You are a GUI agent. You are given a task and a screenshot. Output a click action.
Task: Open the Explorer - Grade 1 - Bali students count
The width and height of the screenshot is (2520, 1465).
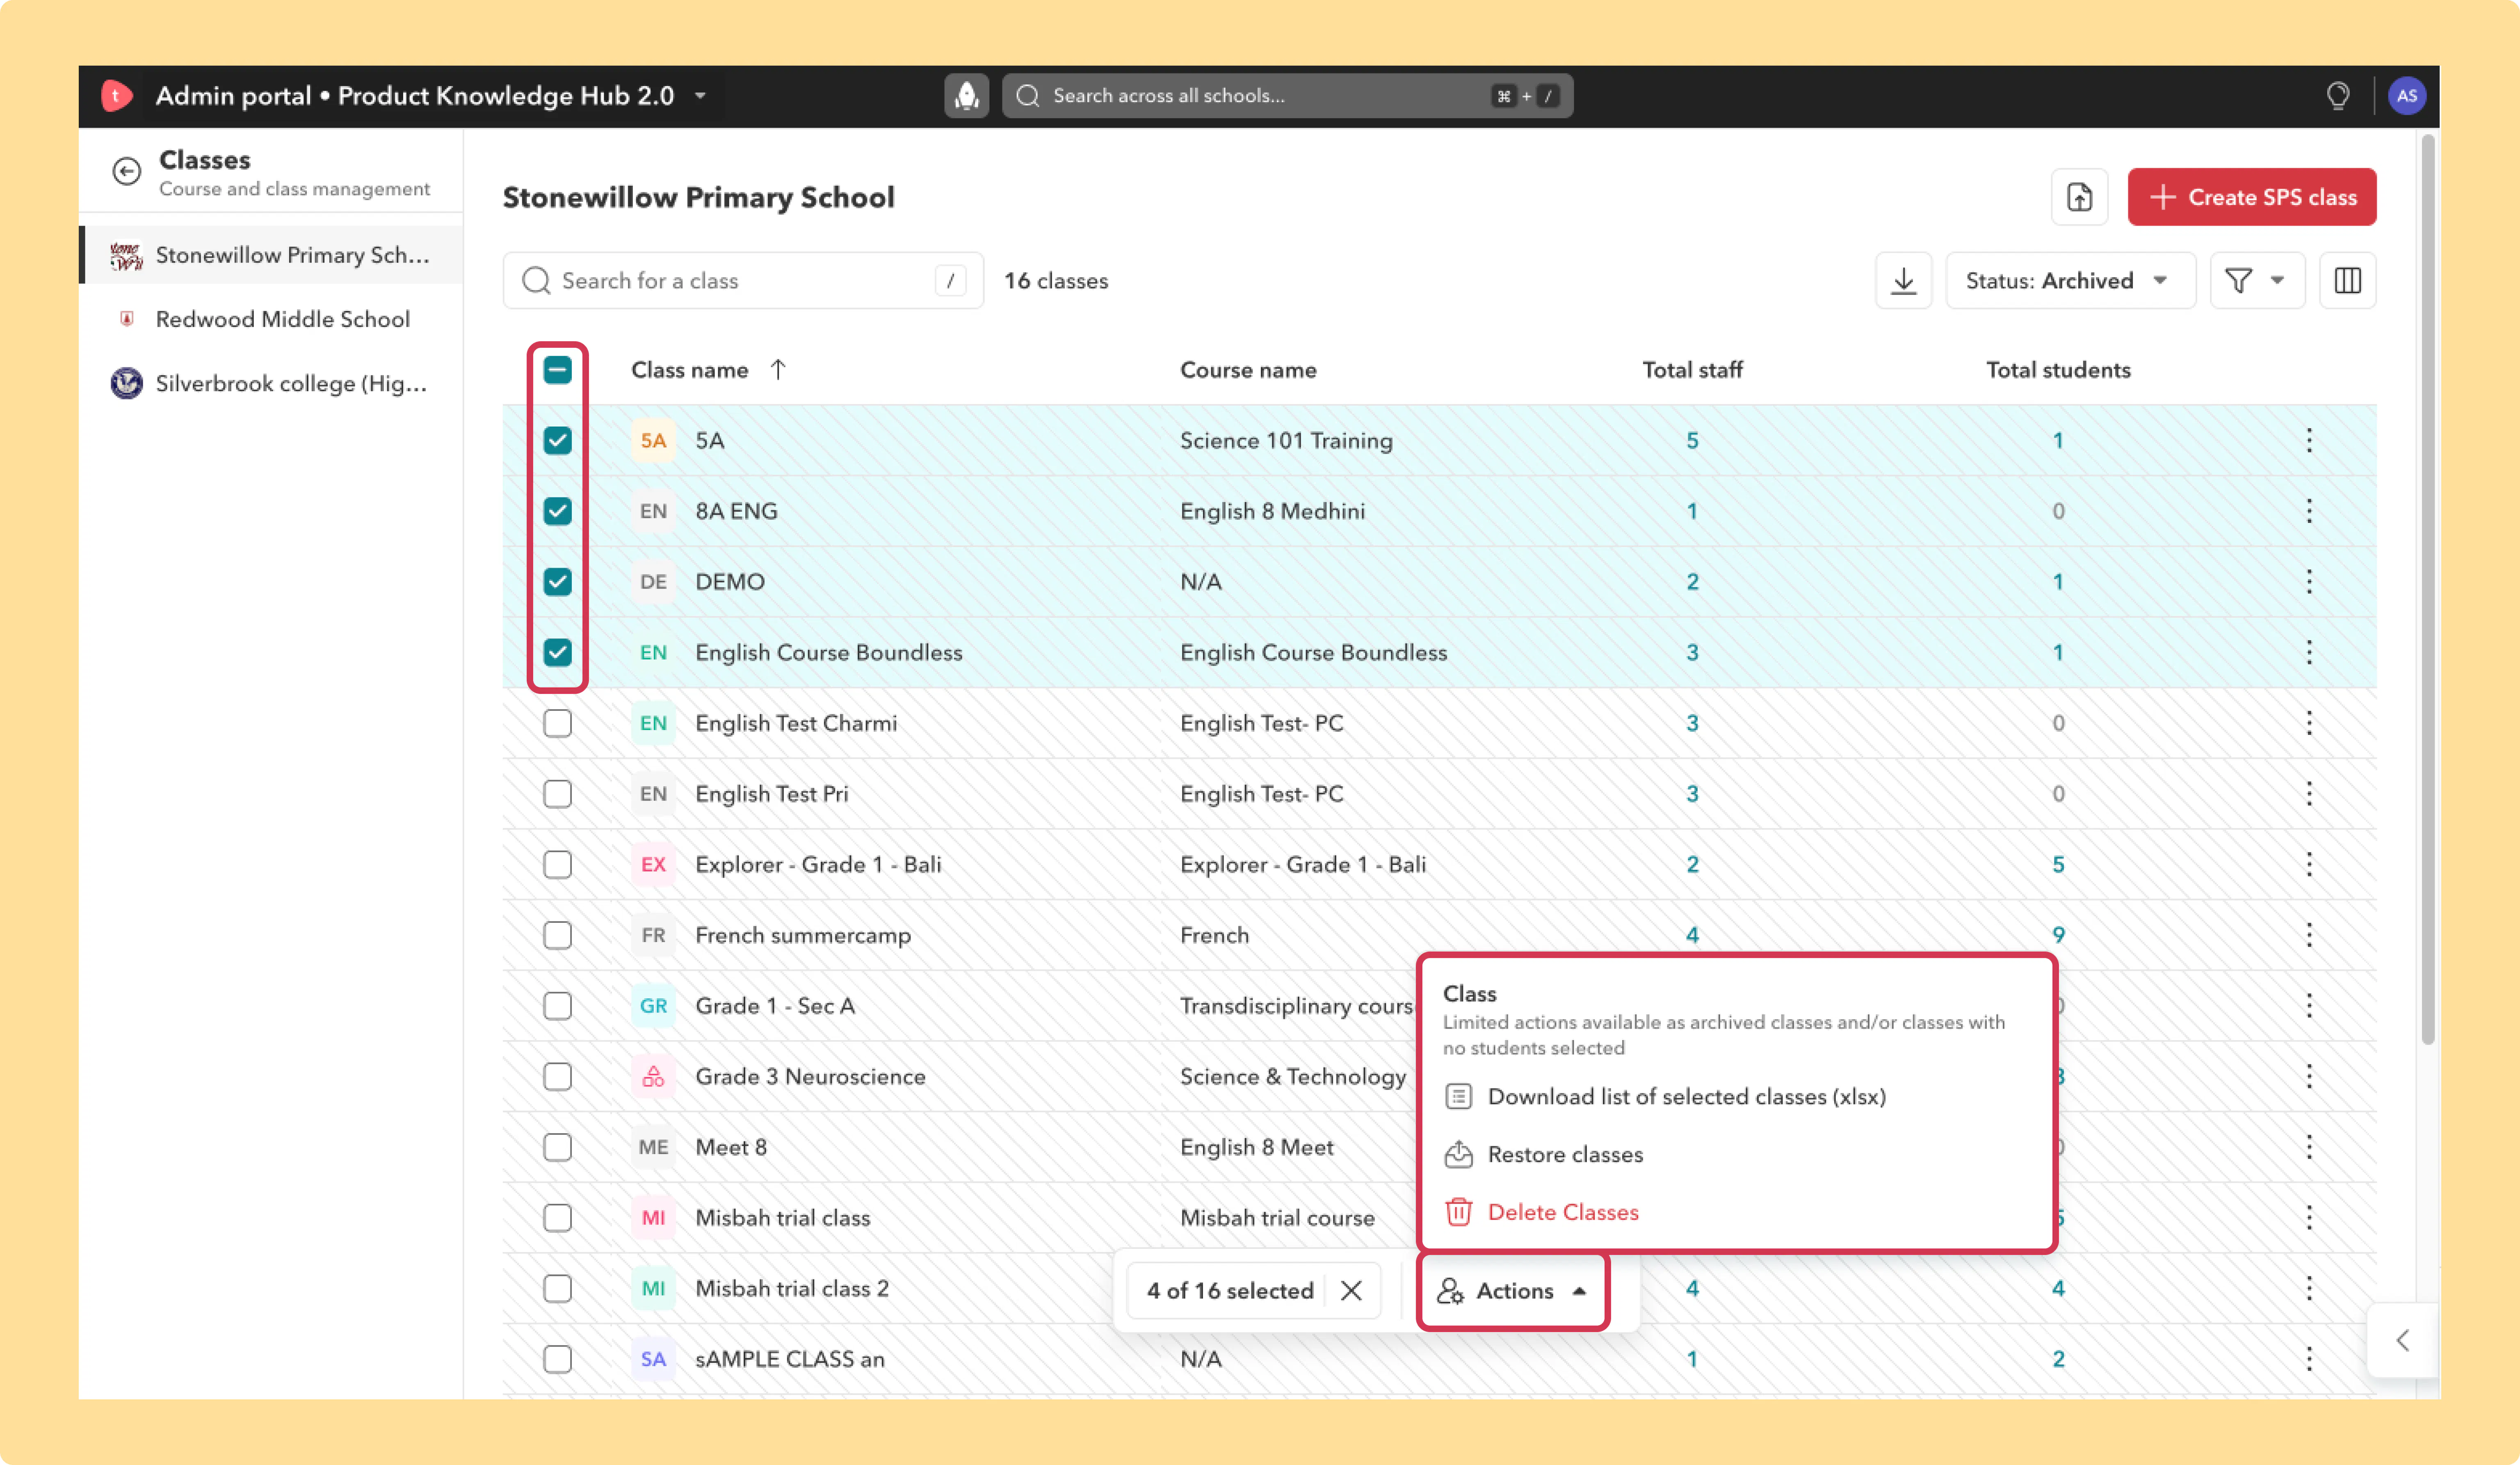pos(2058,865)
